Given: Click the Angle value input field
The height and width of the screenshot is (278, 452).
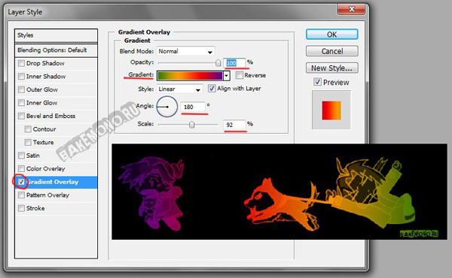Looking at the screenshot, I should [x=193, y=107].
